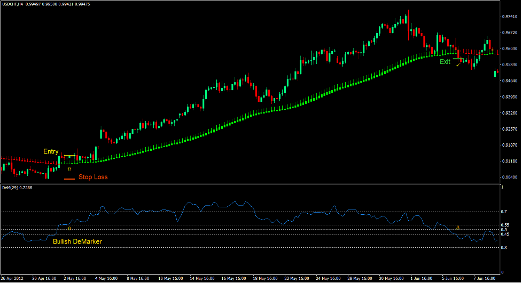Click the 0.3 DeMarker level label
The height and width of the screenshot is (283, 522).
pos(504,248)
